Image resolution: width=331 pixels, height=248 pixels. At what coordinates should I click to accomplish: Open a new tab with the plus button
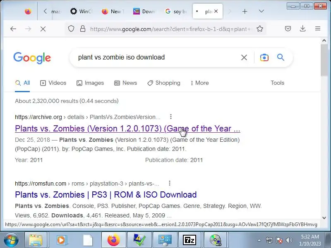click(x=245, y=12)
